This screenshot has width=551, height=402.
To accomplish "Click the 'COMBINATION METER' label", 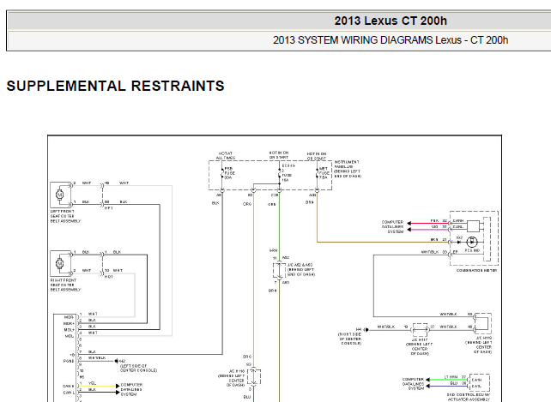I will [476, 270].
